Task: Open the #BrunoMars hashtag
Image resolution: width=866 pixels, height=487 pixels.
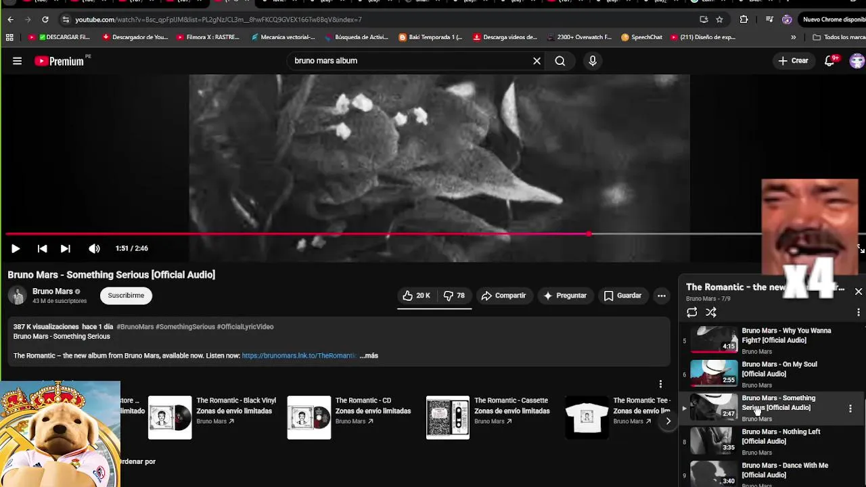Action: point(135,327)
